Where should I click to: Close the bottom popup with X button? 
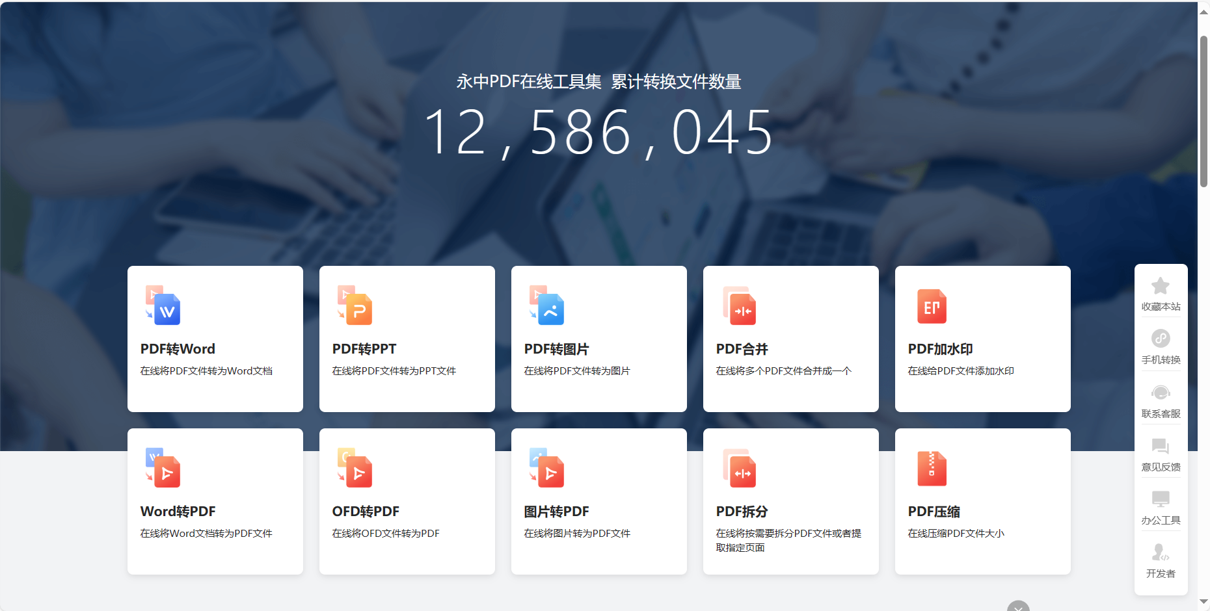coord(1018,607)
